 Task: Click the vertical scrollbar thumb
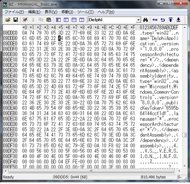coord(184,135)
